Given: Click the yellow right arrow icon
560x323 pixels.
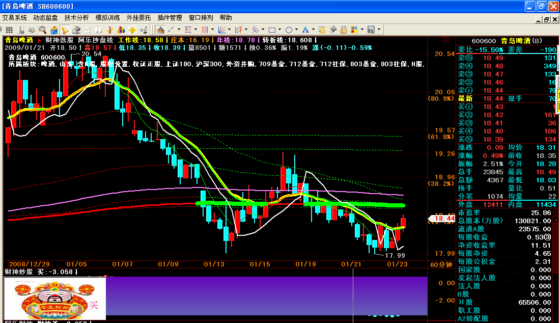Looking at the screenshot, I should coord(132,30).
